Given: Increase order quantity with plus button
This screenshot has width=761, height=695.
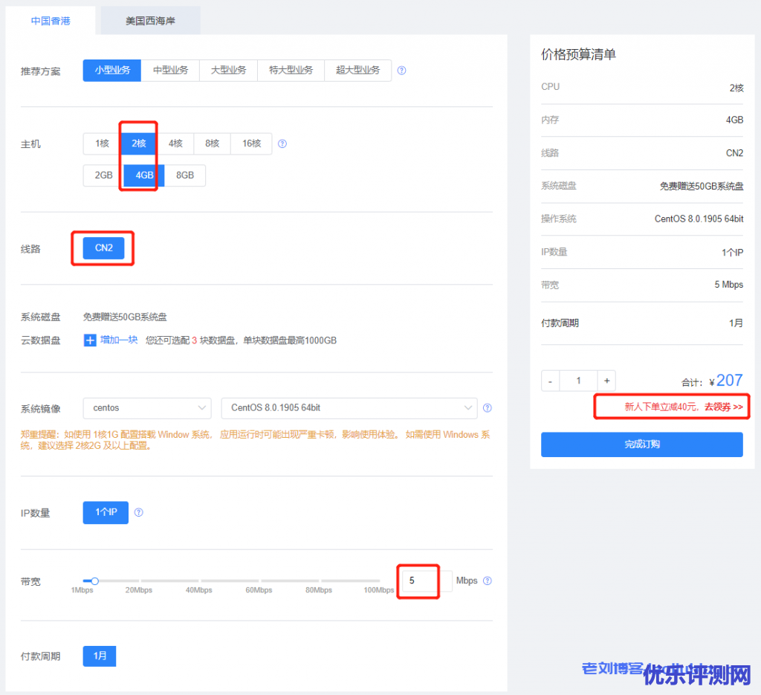Looking at the screenshot, I should pos(607,381).
